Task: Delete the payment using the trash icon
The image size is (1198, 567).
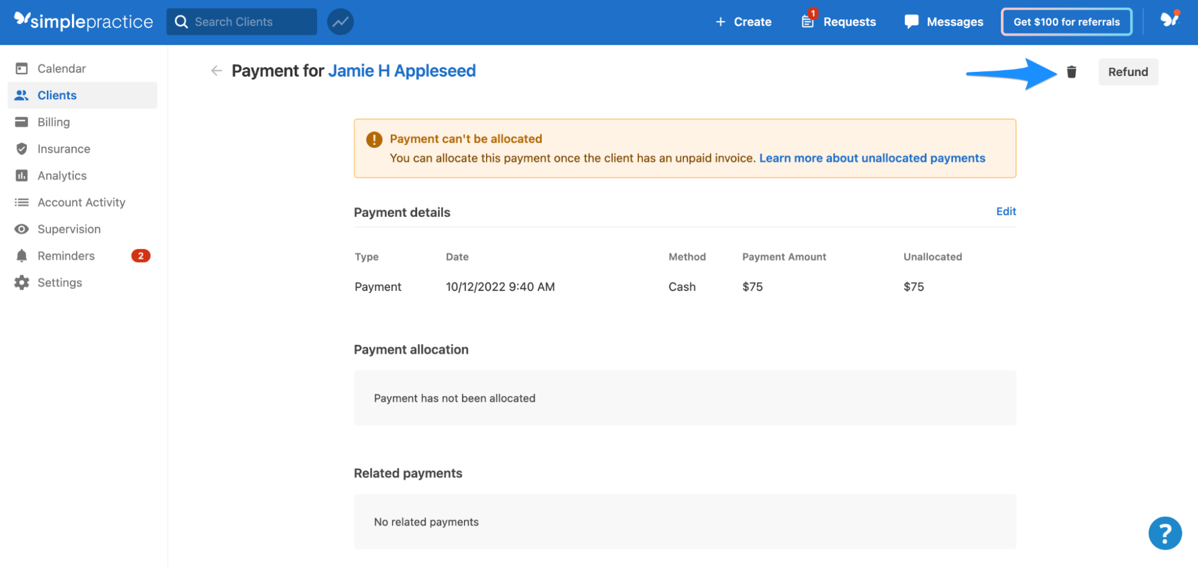Action: tap(1072, 72)
